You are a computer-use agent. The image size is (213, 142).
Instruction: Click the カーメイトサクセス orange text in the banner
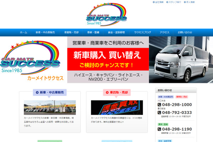(45, 78)
